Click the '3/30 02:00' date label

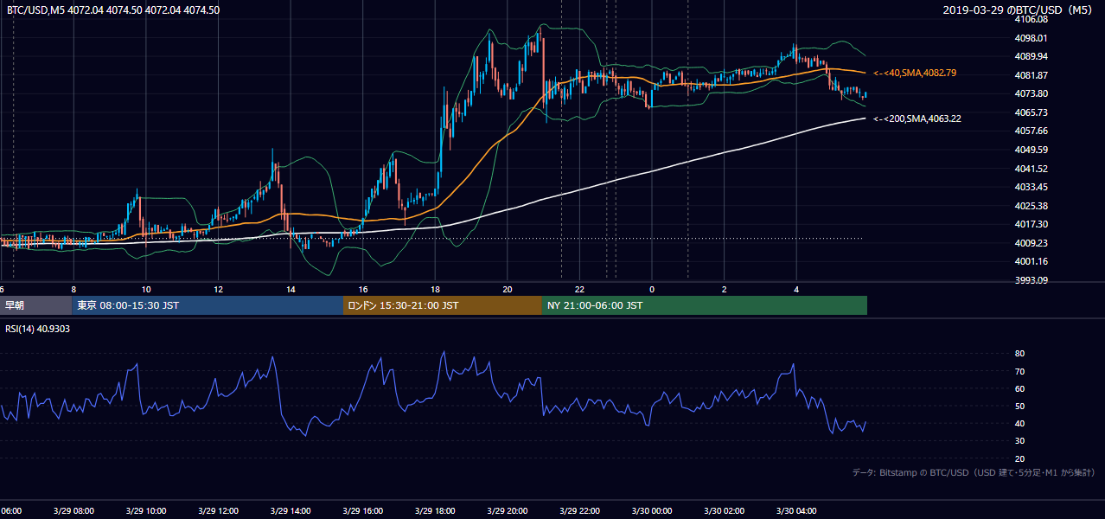point(725,511)
